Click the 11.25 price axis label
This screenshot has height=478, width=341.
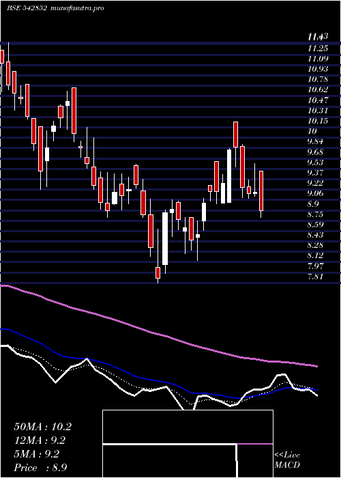(x=318, y=48)
